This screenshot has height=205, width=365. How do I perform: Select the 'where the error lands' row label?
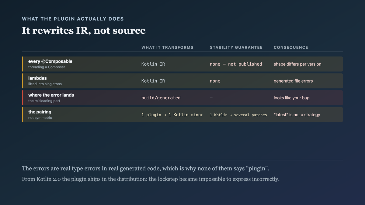[51, 95]
